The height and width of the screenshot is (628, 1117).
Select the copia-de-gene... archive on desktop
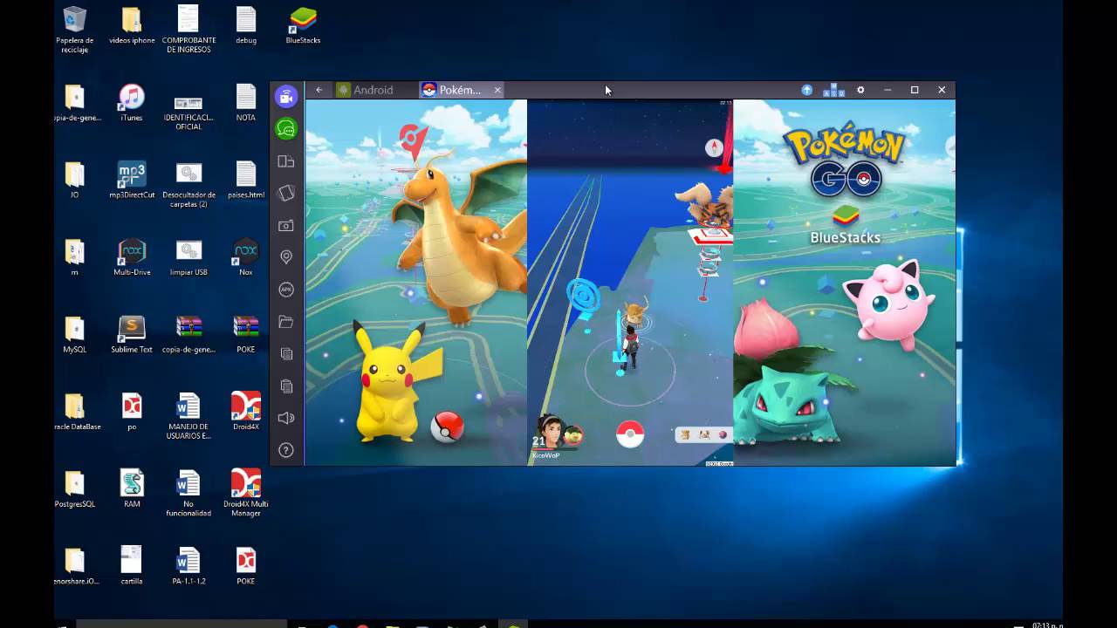tap(188, 334)
